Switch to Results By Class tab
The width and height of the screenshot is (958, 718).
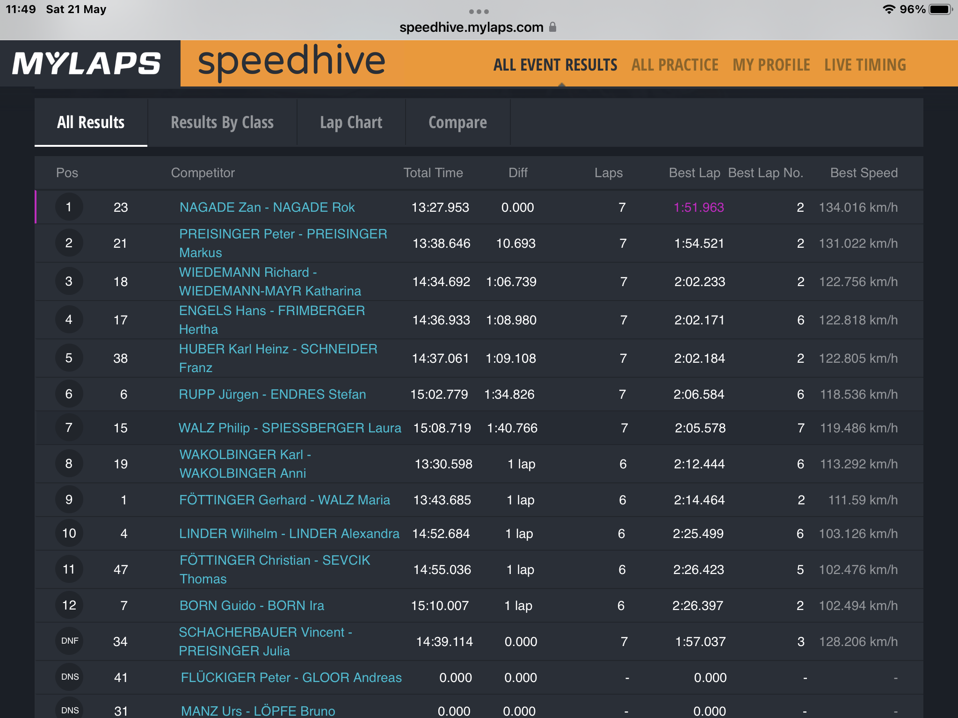tap(222, 122)
